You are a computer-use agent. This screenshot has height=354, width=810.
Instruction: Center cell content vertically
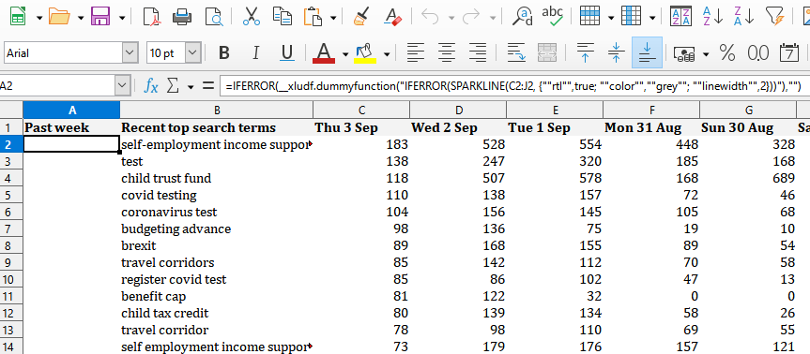click(x=616, y=52)
